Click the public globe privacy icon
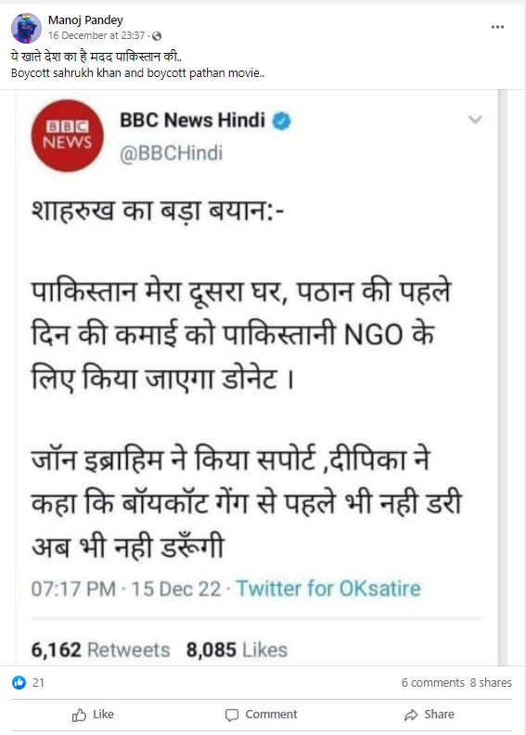Screen dimensions: 526x735 pos(157,36)
